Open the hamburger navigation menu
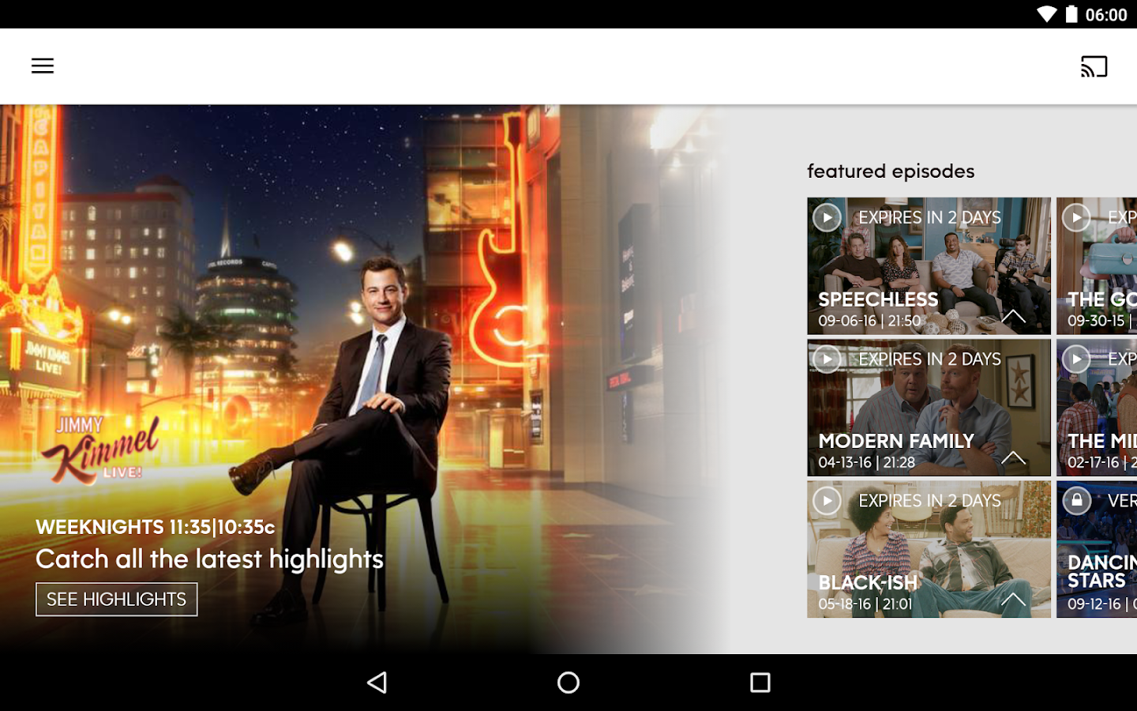This screenshot has height=711, width=1137. pyautogui.click(x=43, y=66)
